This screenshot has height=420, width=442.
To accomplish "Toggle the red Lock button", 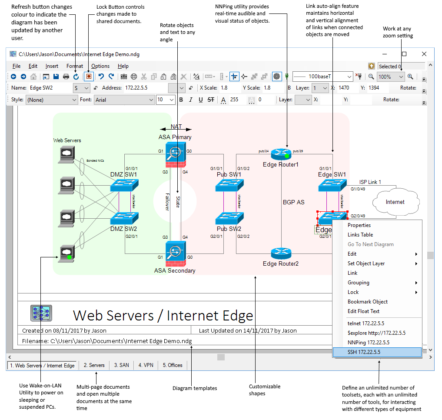I will (89, 77).
